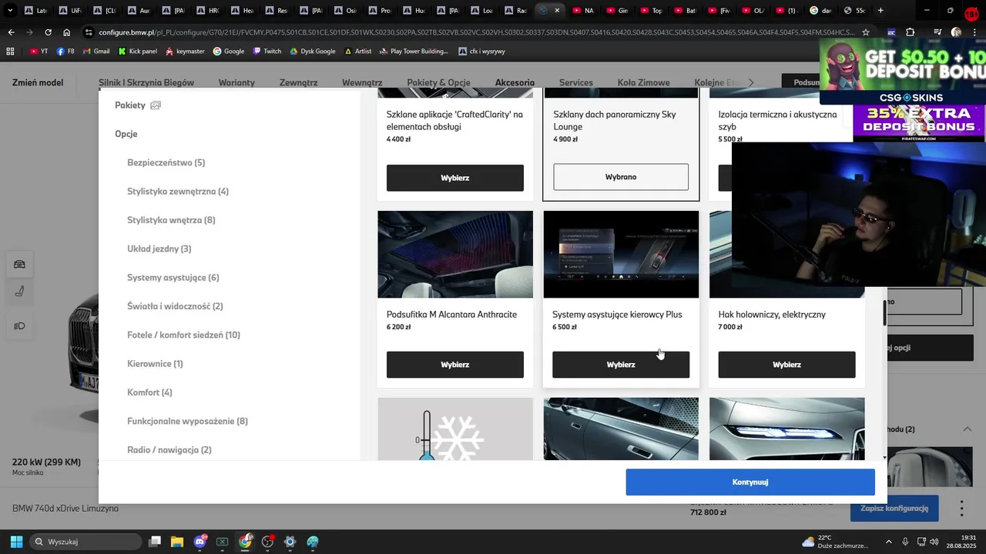Choose Wybierz for Hak holowniczy, elektryczny

786,365
